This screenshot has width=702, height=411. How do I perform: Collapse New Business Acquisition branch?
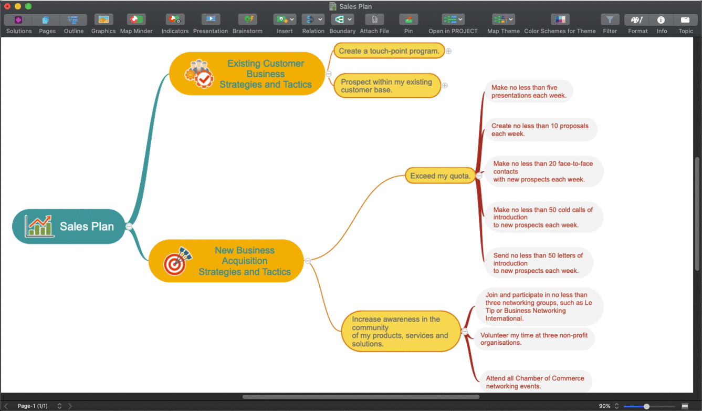click(308, 261)
